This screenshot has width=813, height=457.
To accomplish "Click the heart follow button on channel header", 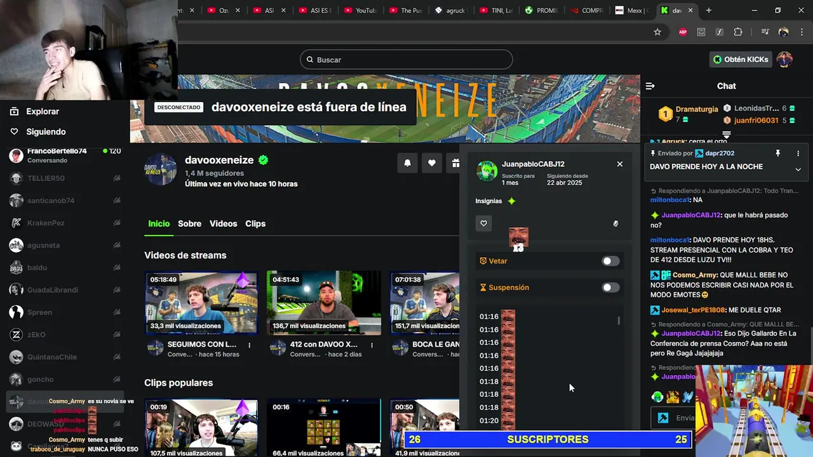I will click(432, 163).
